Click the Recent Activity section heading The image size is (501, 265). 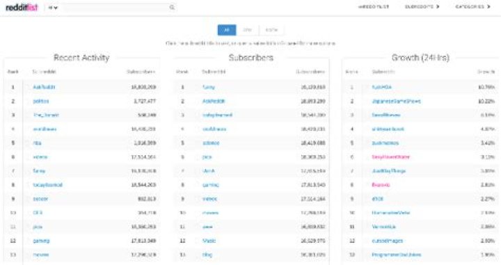click(x=81, y=58)
